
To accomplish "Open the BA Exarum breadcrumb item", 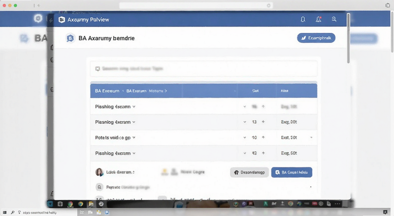I will click(136, 91).
